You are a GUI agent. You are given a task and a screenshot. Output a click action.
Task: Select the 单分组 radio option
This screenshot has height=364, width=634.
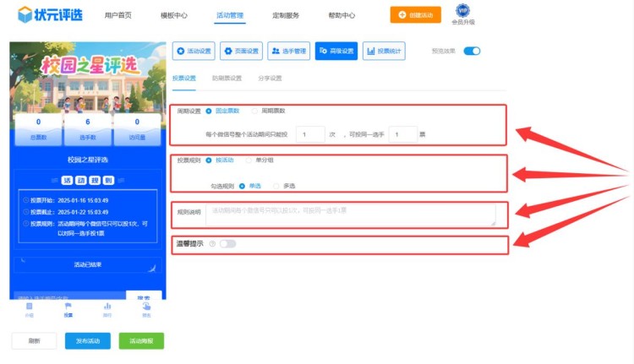click(248, 160)
